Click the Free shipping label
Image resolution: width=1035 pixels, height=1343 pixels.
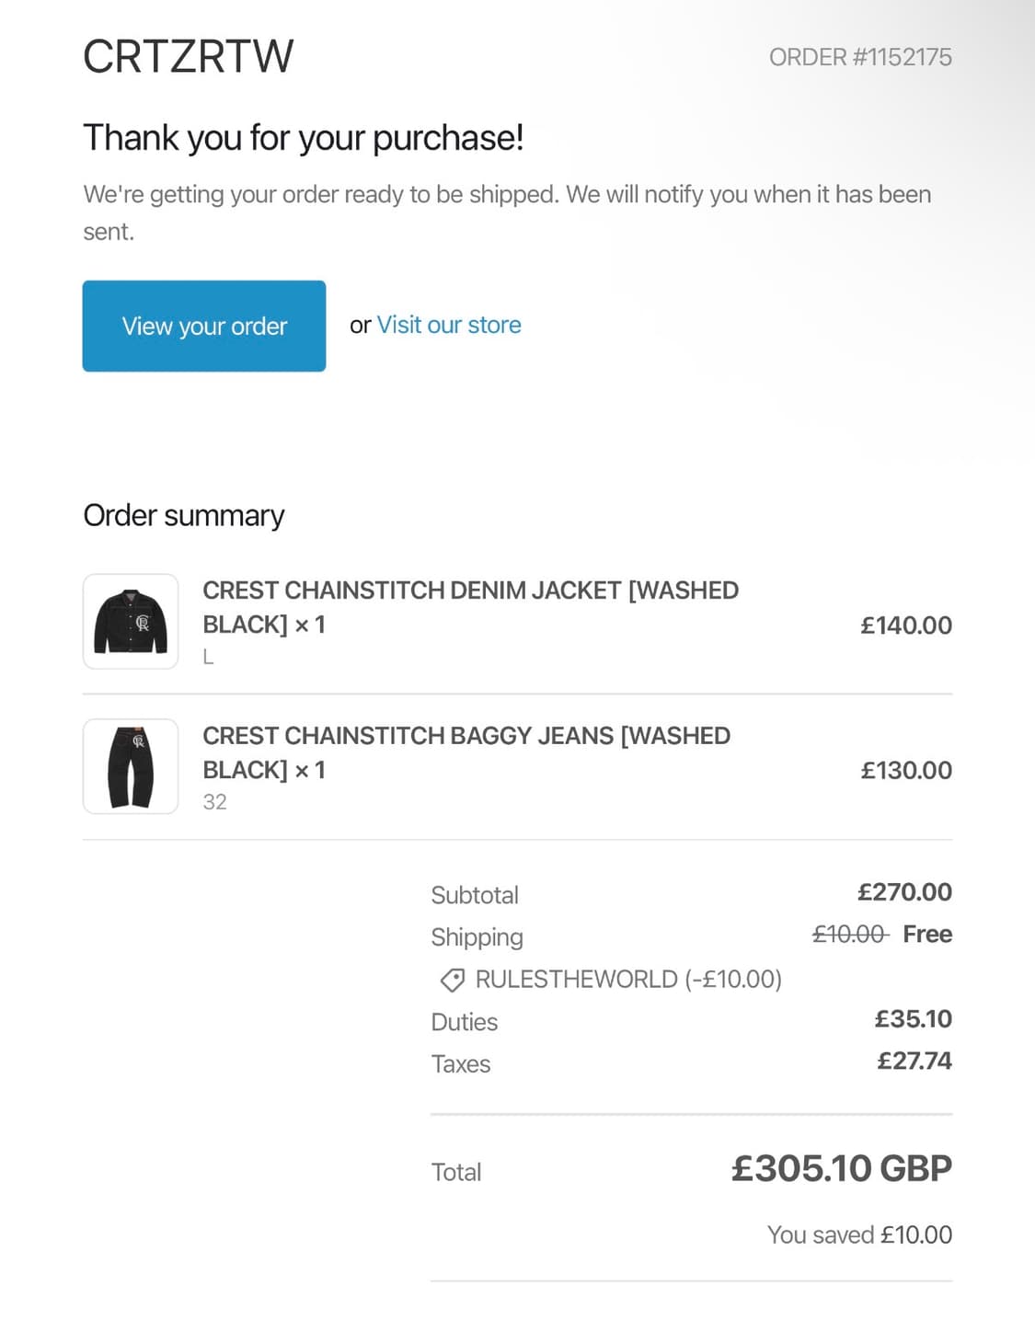(x=927, y=935)
